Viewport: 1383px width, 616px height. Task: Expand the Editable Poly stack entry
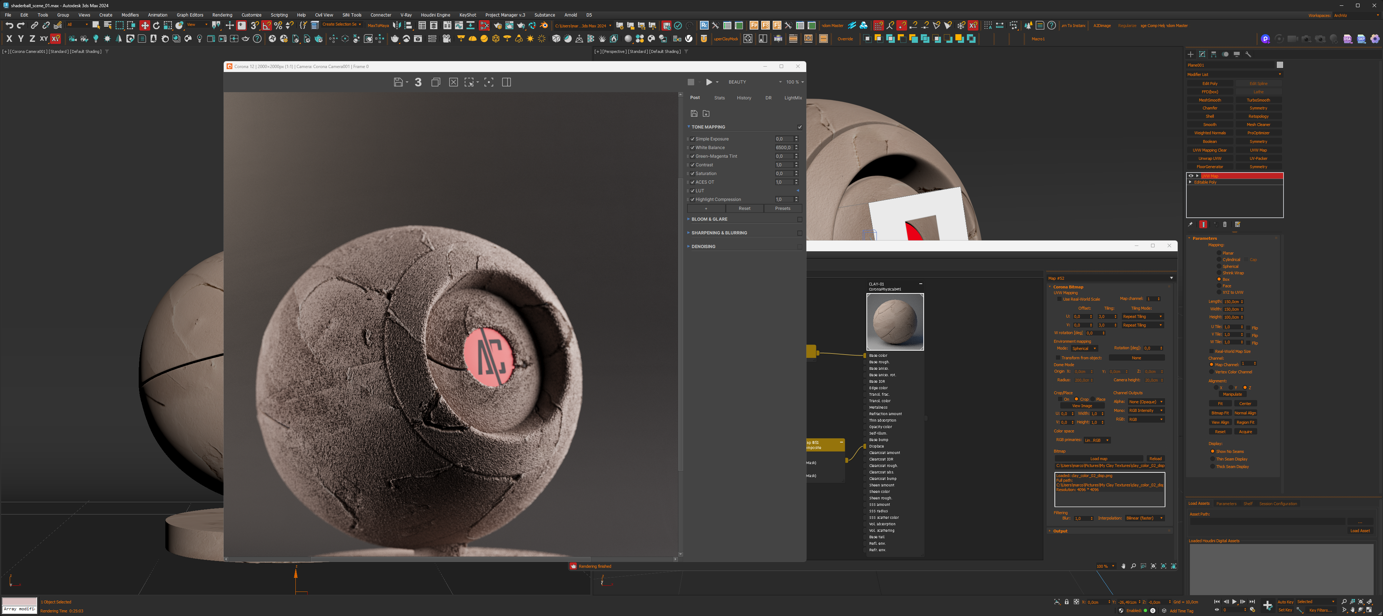[x=1190, y=183]
